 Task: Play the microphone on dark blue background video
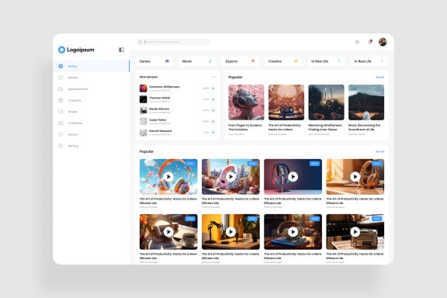(293, 177)
